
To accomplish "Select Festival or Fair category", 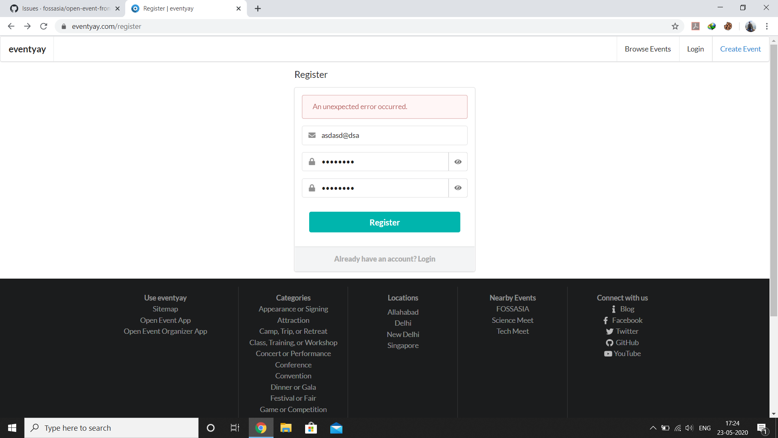I will pyautogui.click(x=293, y=398).
